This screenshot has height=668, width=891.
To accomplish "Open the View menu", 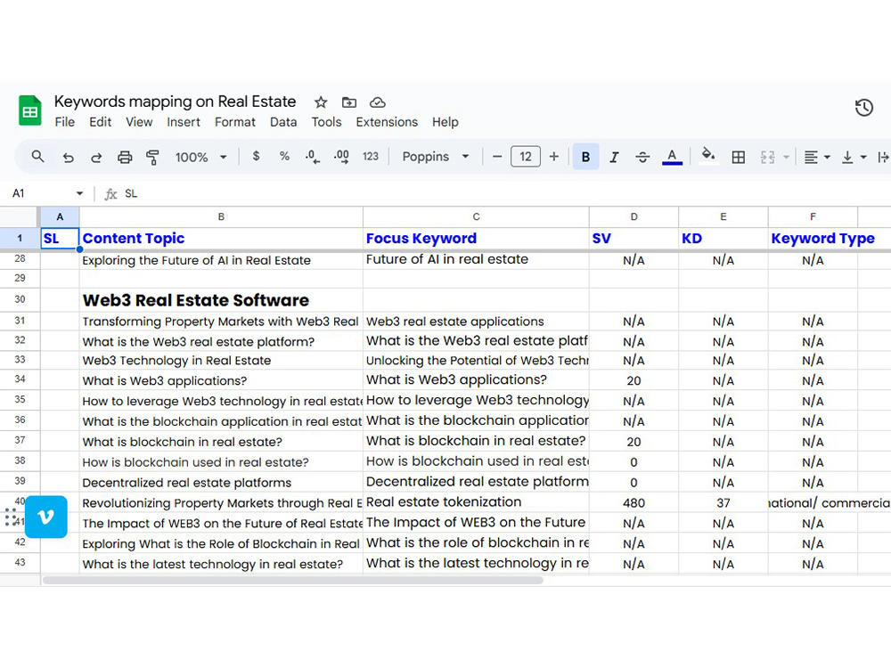I will (139, 122).
